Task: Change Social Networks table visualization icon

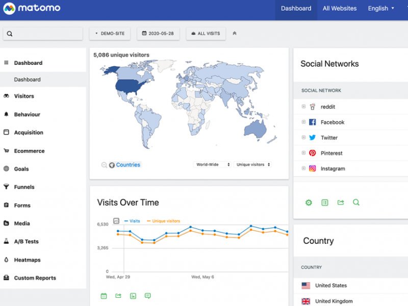Action: tap(325, 202)
